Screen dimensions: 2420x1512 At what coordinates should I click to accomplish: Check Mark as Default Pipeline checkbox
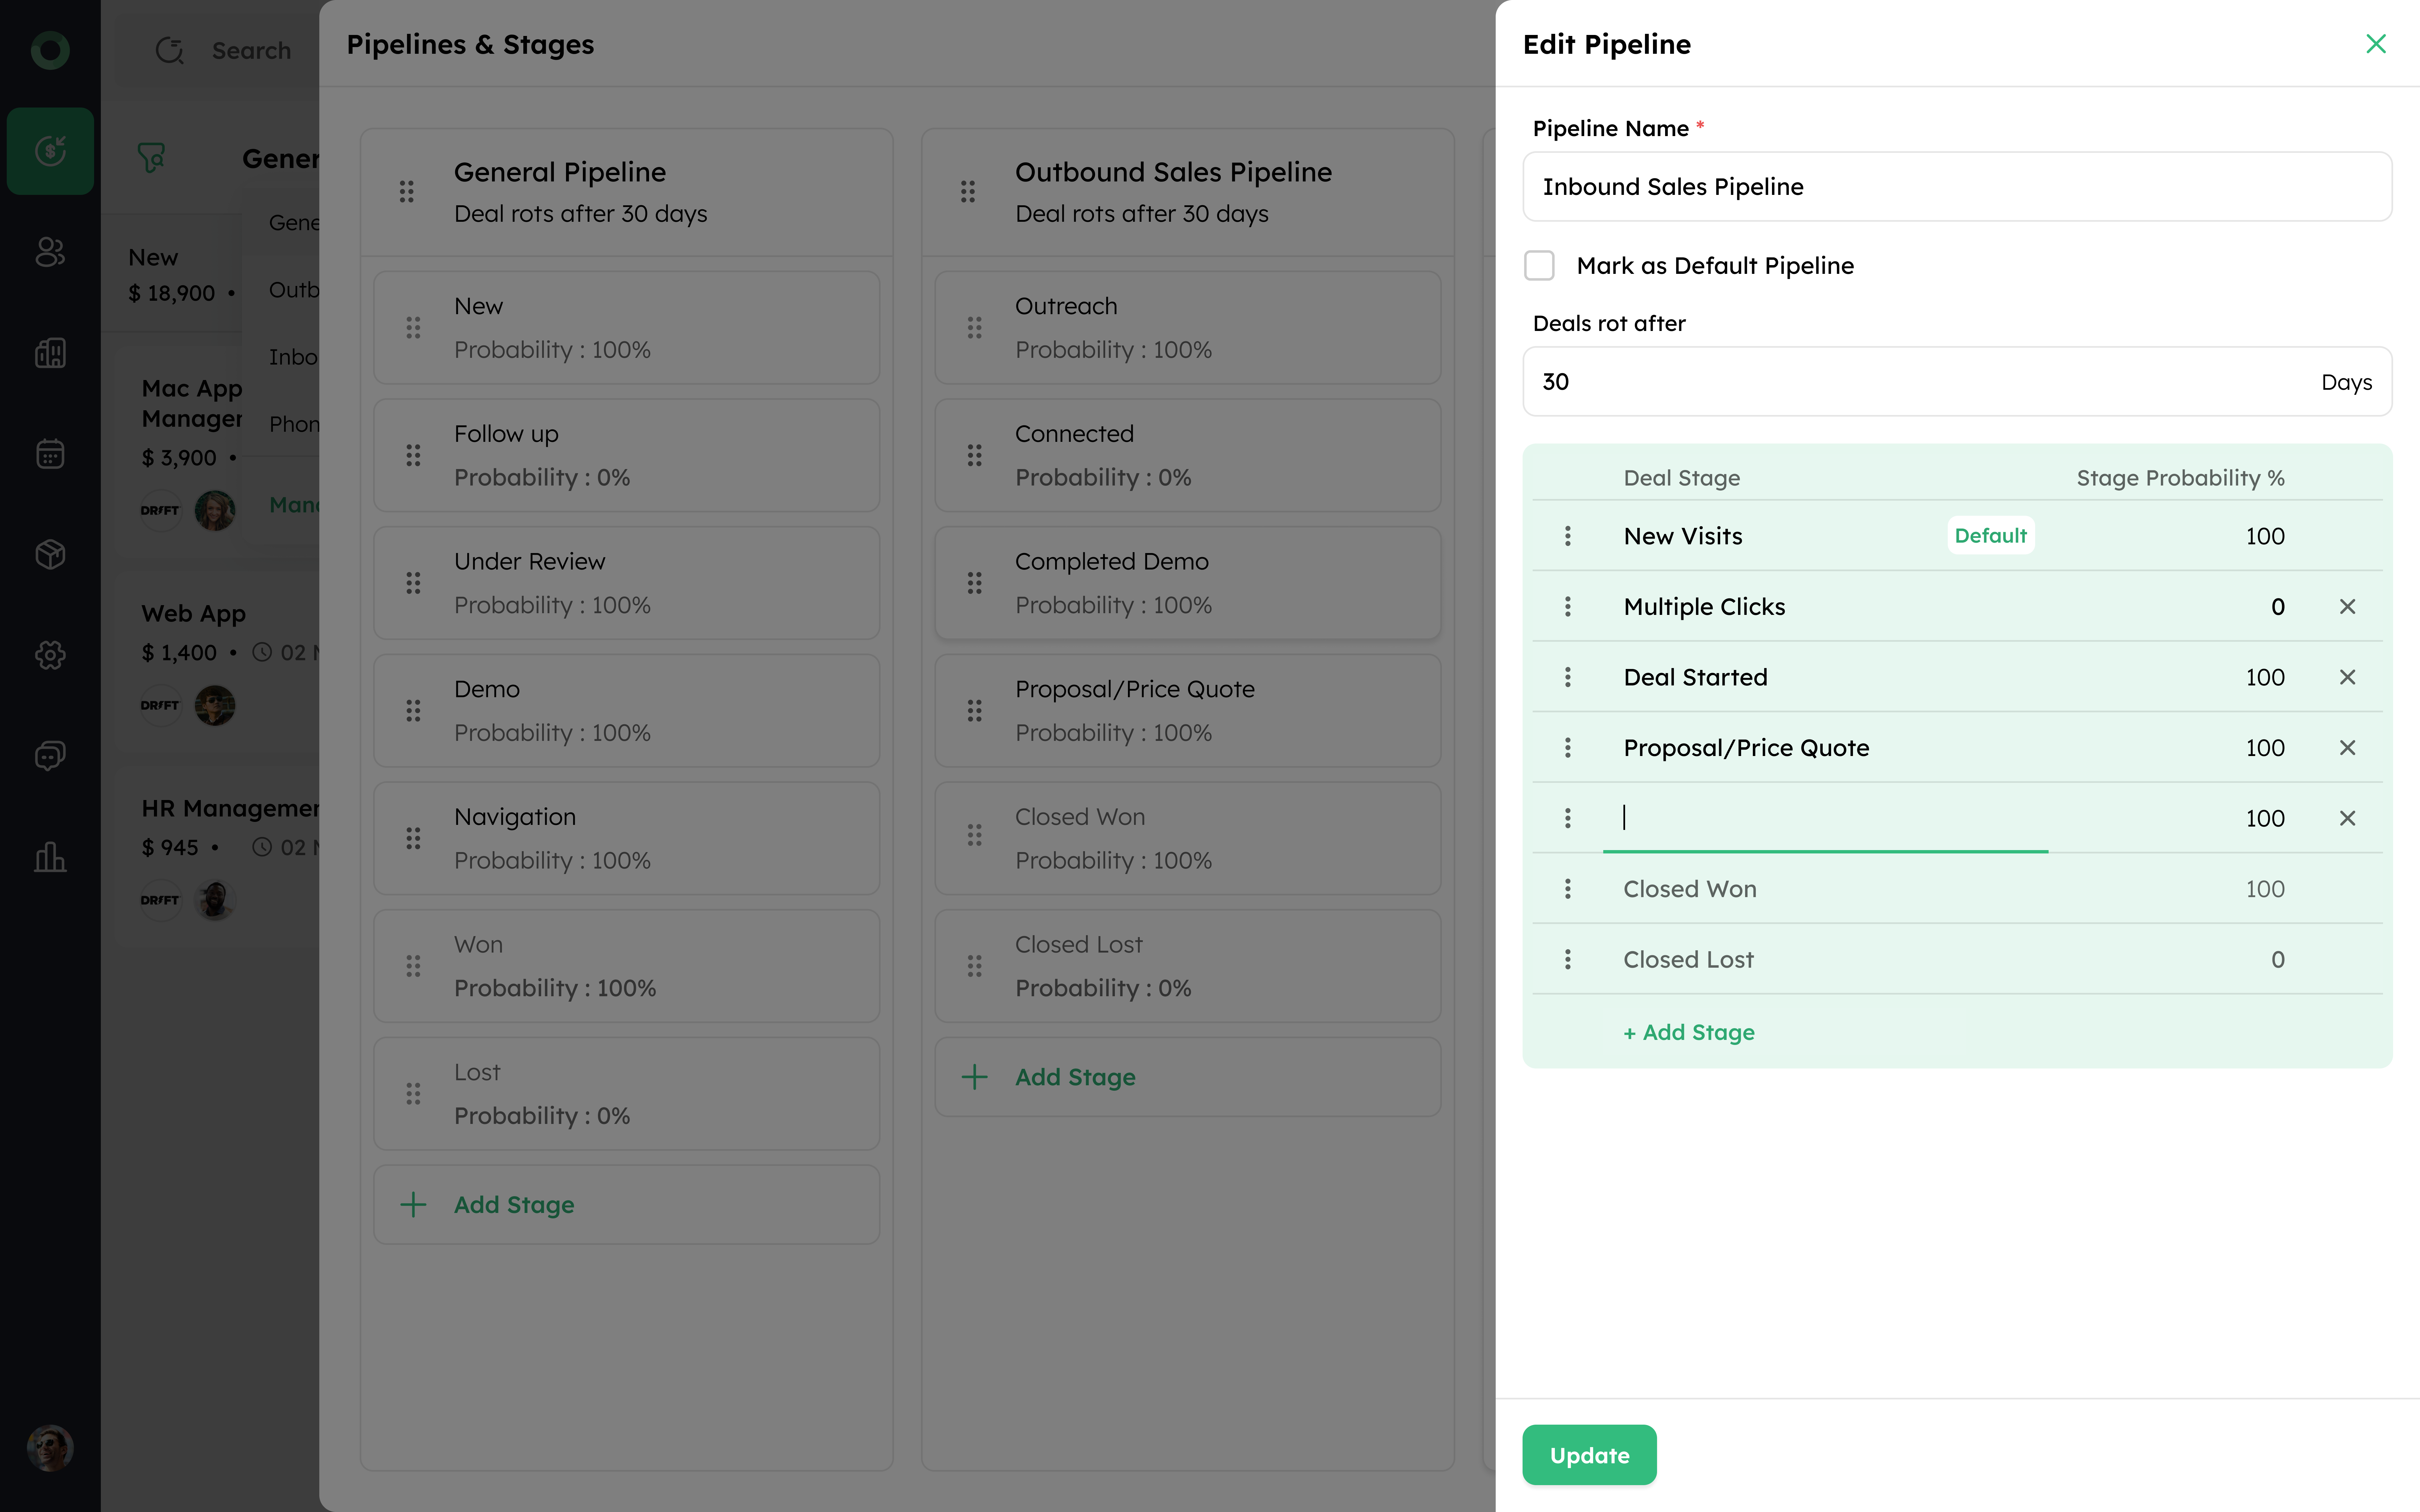point(1539,266)
